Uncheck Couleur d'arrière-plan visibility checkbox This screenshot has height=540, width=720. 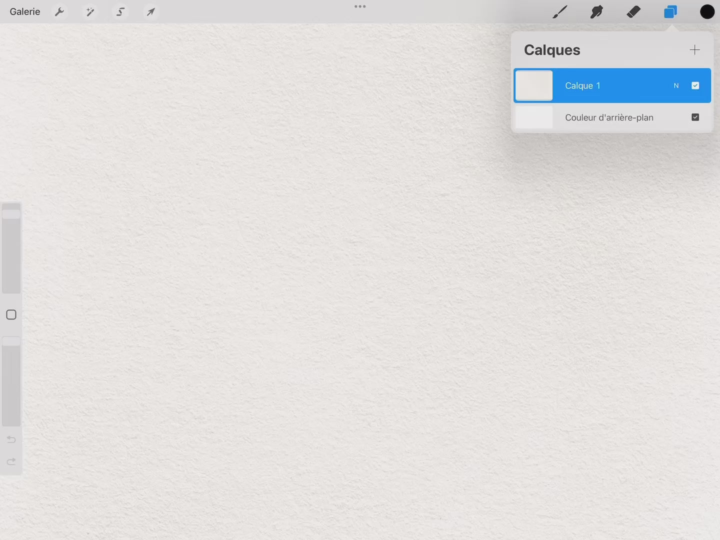pos(695,117)
